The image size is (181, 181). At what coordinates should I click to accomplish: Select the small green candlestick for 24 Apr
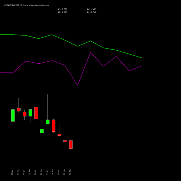coord(42,131)
